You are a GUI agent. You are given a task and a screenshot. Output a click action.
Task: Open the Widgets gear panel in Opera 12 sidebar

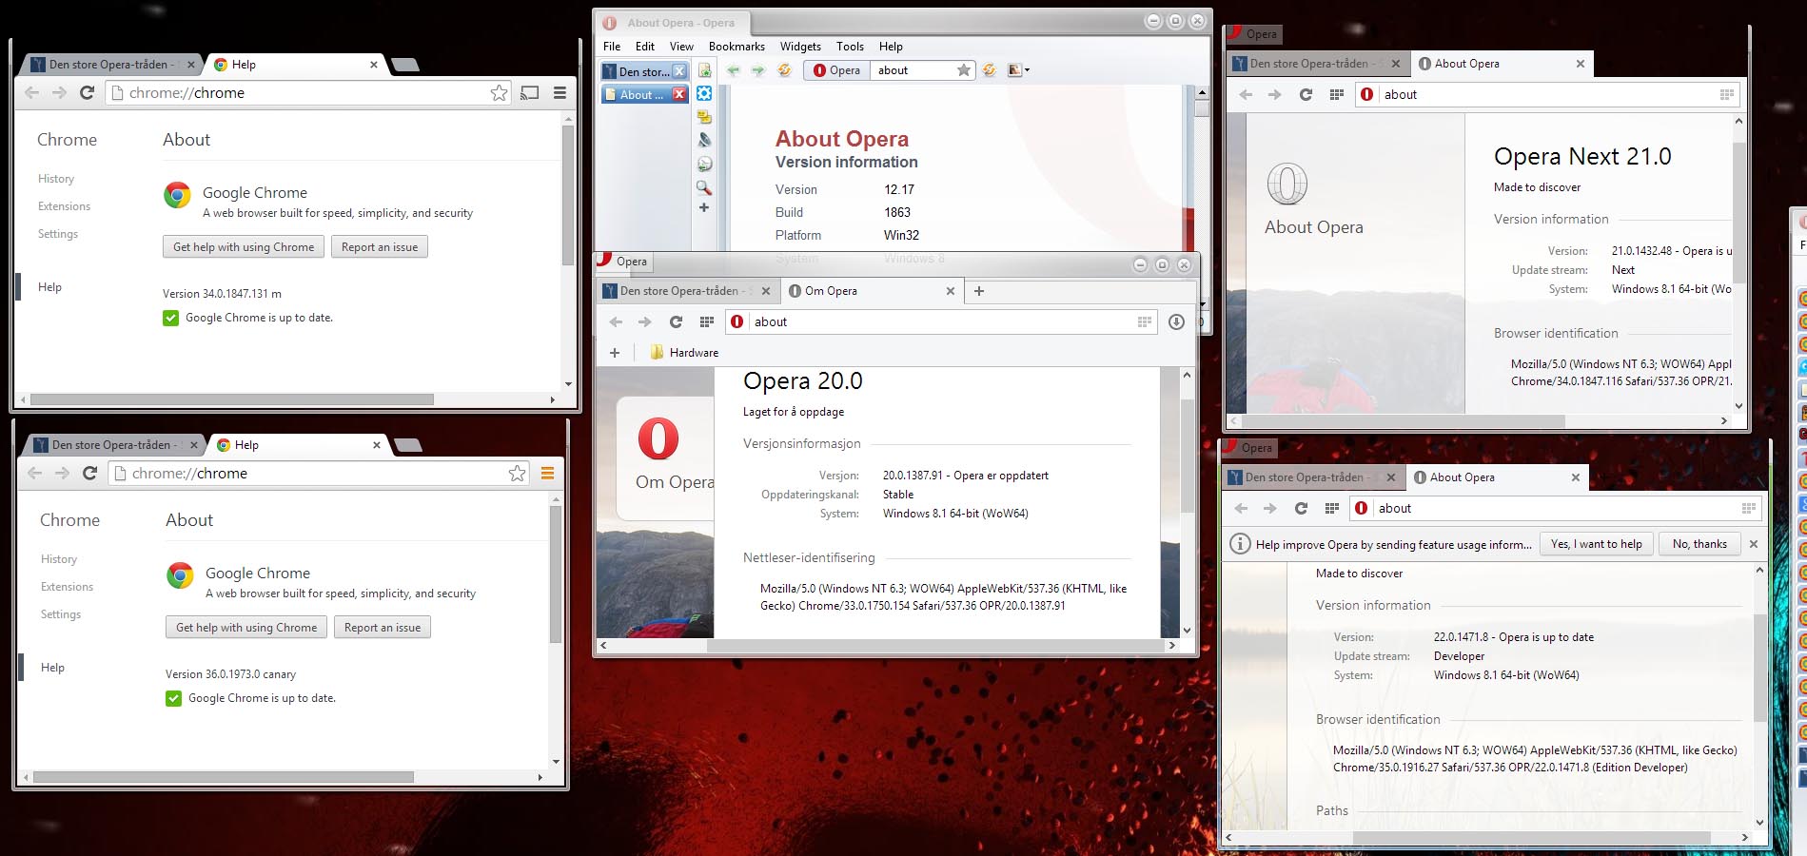(x=704, y=93)
